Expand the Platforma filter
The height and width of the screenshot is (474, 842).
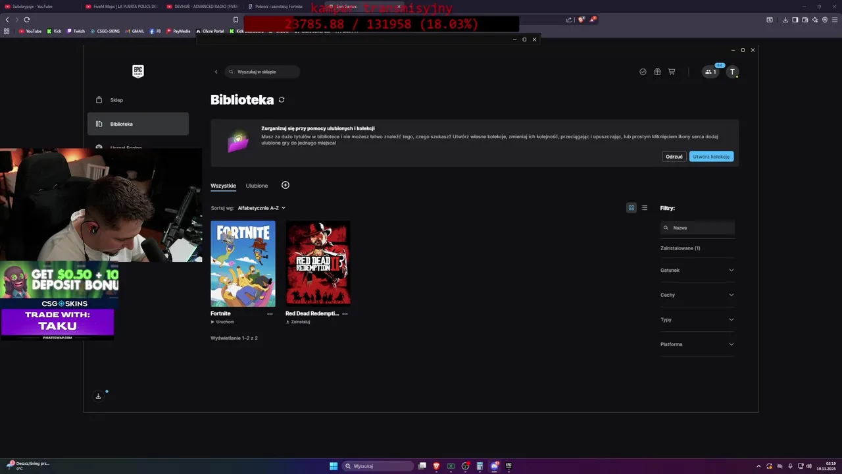coord(697,344)
